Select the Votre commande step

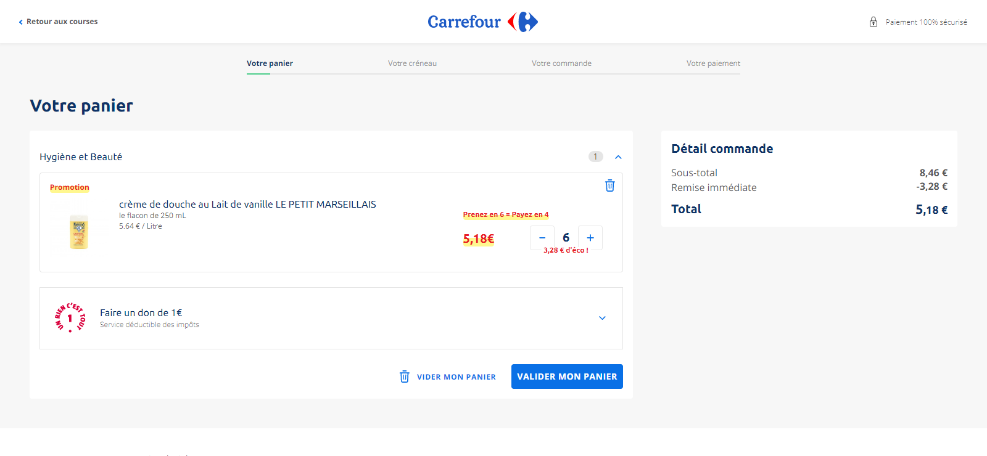(x=561, y=63)
